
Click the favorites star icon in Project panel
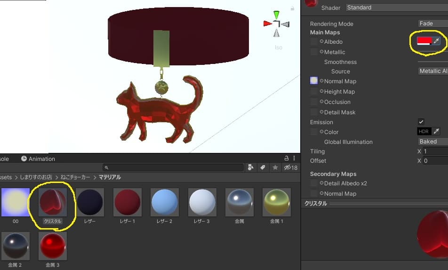click(275, 167)
